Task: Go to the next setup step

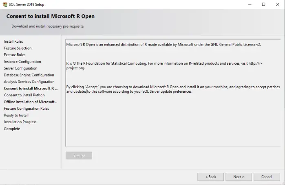Action: pyautogui.click(x=239, y=177)
